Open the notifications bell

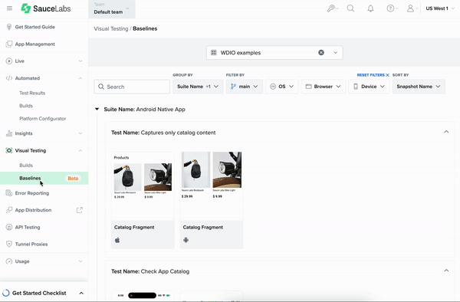[370, 8]
